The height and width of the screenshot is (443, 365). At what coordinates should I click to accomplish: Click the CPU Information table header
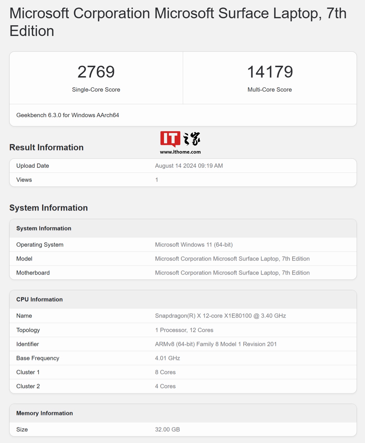point(40,299)
